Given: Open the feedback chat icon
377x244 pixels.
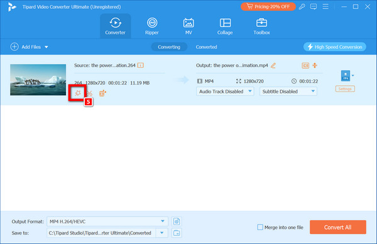Looking at the screenshot, I should (314, 7).
